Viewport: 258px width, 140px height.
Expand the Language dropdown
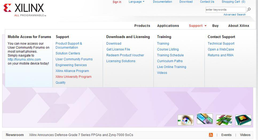pos(136,2)
